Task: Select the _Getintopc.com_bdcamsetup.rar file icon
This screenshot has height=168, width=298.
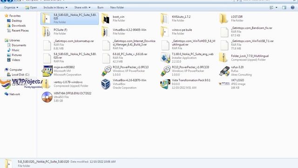Action: tap(47, 45)
